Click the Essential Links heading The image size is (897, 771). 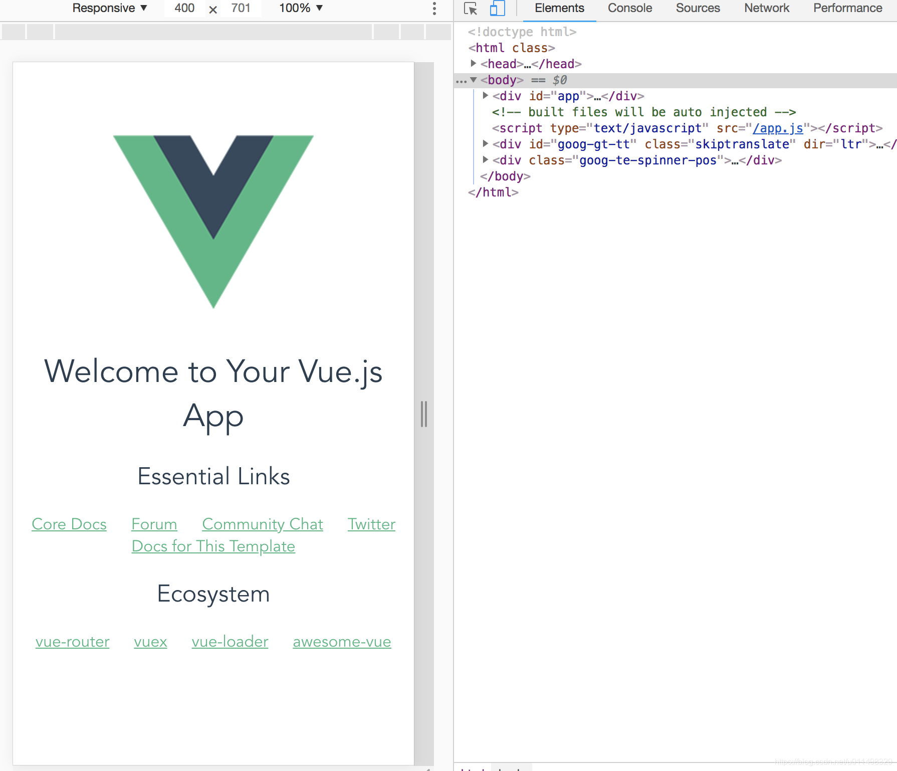coord(213,476)
